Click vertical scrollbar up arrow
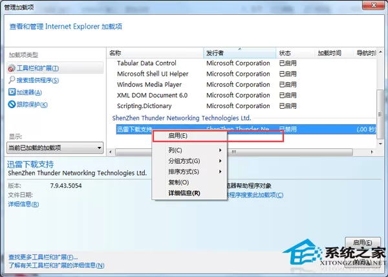388x277 pixels. (381, 52)
